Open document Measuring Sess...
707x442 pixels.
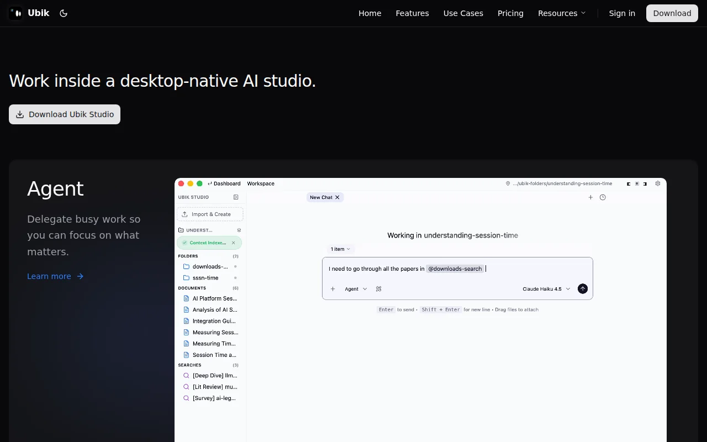(x=210, y=333)
